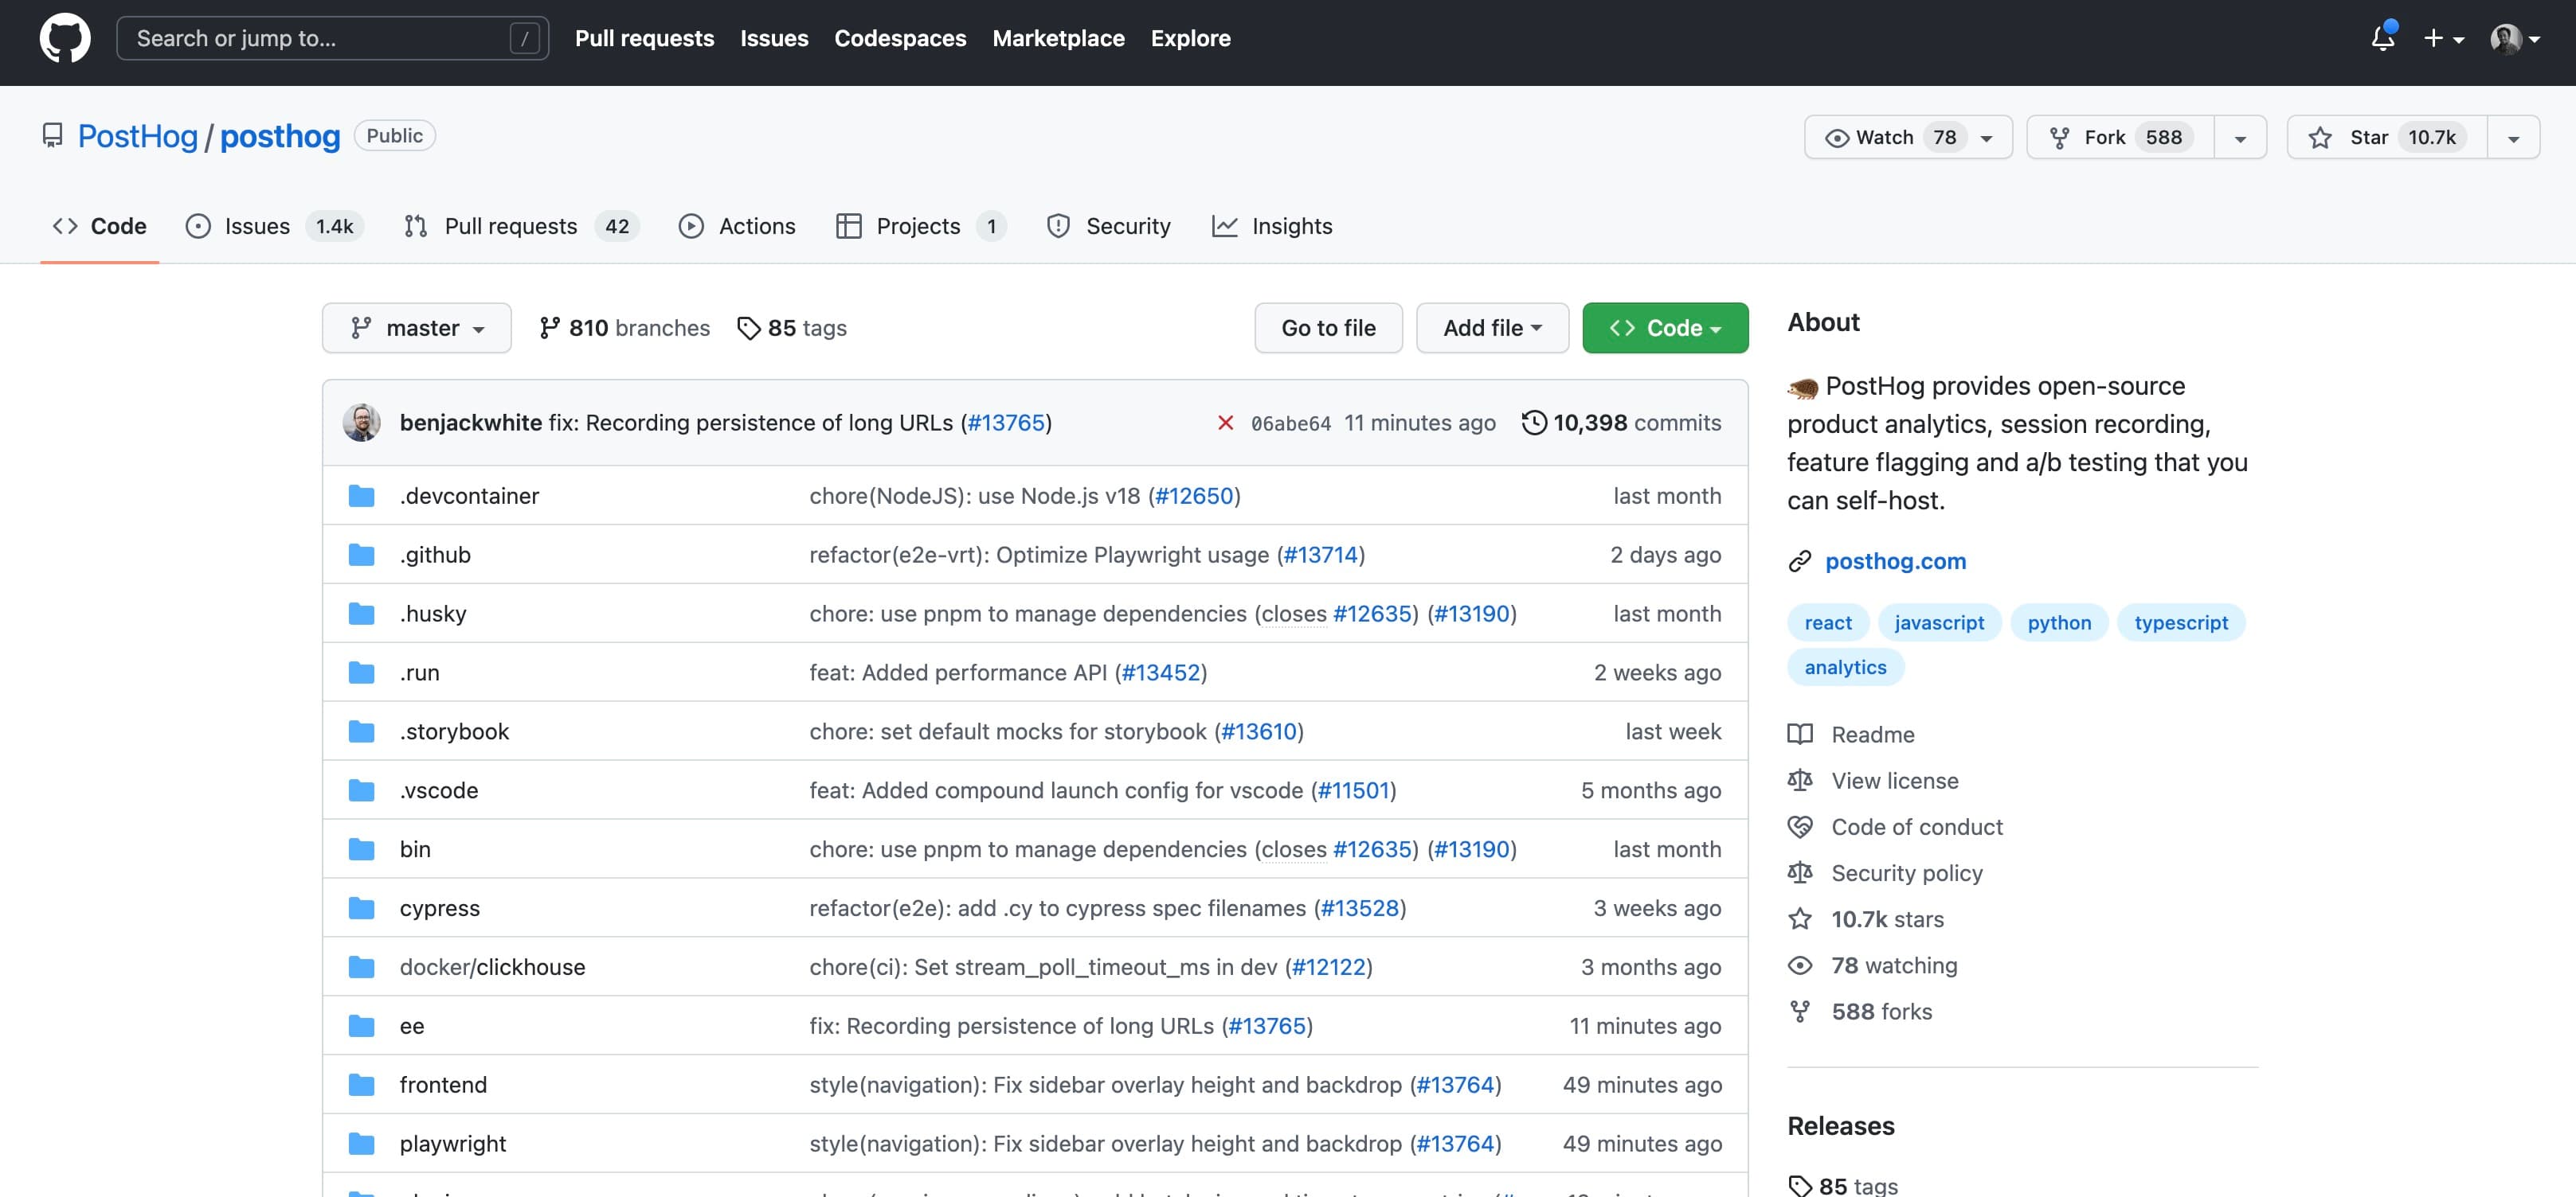The width and height of the screenshot is (2576, 1197).
Task: Open the frontend folder
Action: (x=443, y=1085)
